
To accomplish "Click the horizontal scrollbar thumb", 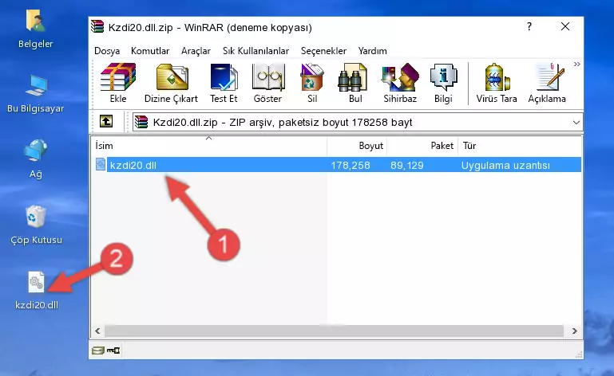I will pyautogui.click(x=334, y=331).
